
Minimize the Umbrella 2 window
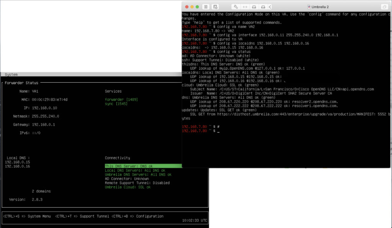[192, 7]
